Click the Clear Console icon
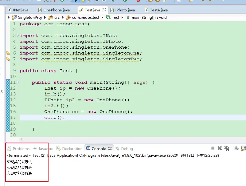This screenshot has width=246, height=186. point(236,148)
